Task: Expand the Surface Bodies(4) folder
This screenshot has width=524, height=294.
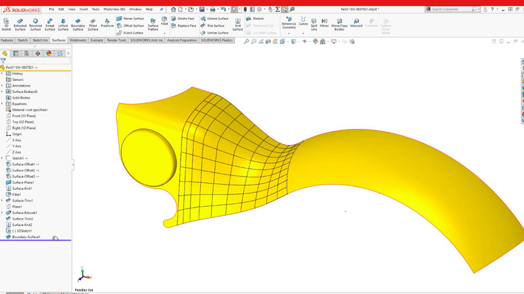Action: click(x=2, y=92)
